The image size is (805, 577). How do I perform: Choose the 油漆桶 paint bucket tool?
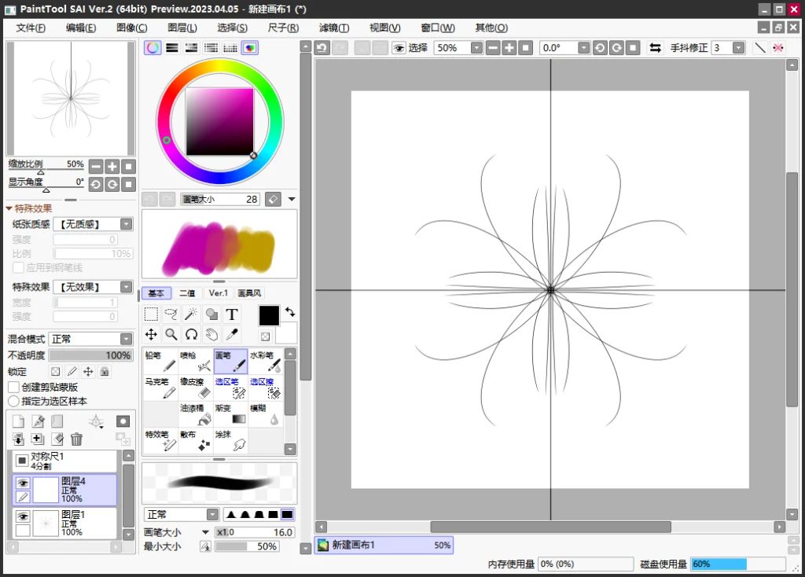[196, 414]
